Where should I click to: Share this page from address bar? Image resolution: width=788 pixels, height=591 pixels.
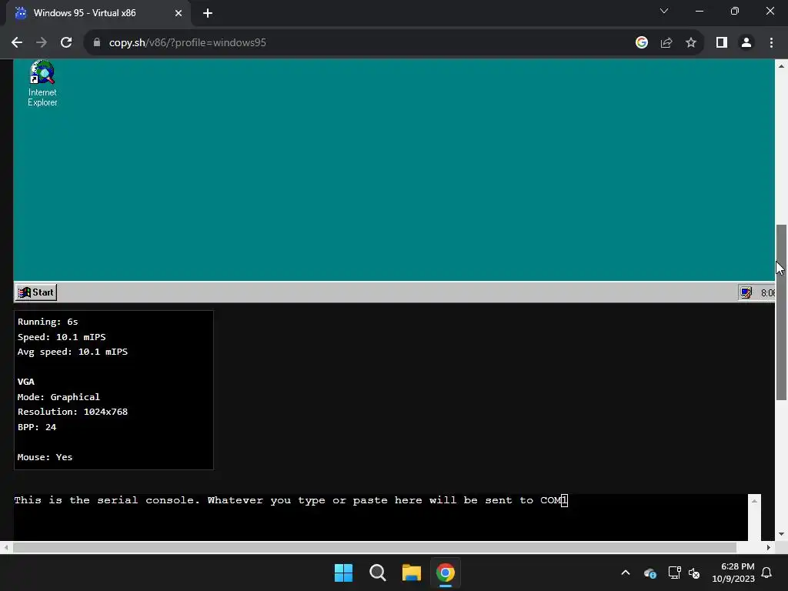[x=666, y=43]
